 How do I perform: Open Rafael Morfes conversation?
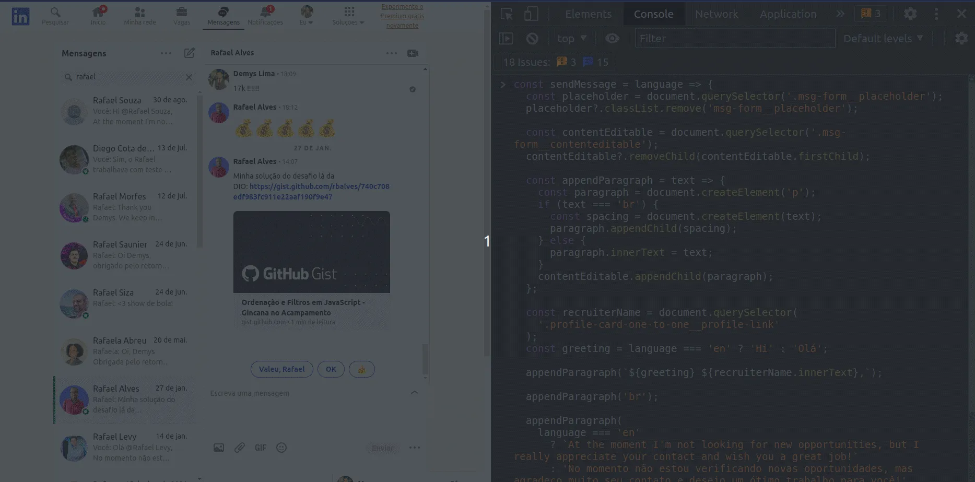[x=125, y=207]
